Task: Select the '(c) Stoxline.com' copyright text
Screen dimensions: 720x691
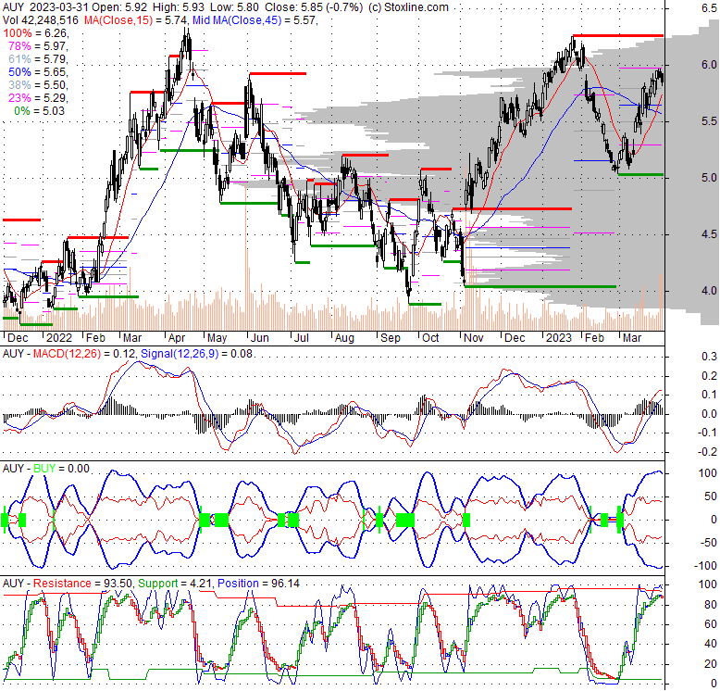Action: [x=409, y=7]
